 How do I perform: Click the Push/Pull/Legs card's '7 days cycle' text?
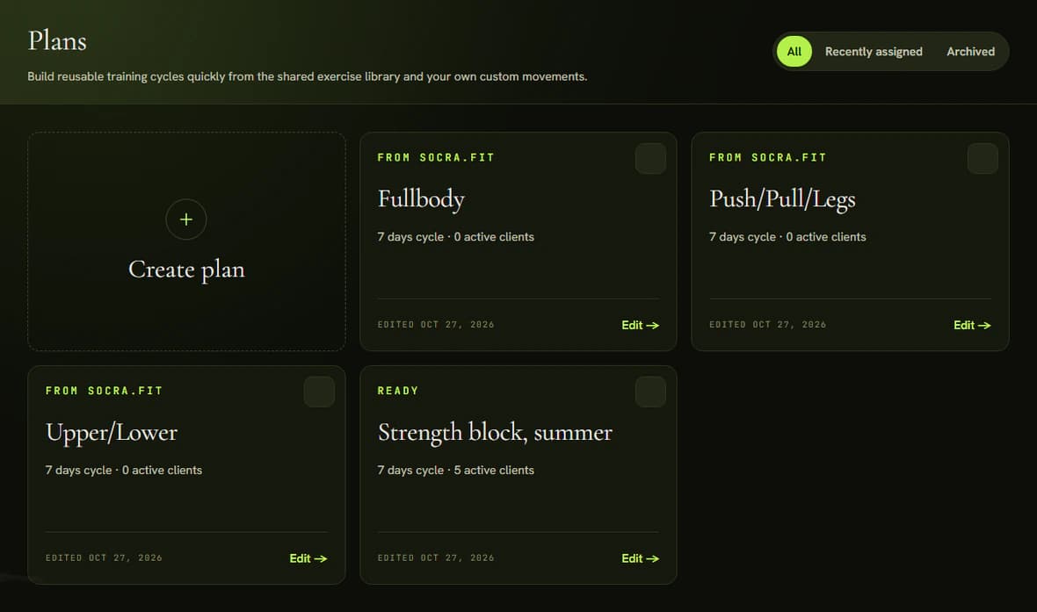[742, 236]
